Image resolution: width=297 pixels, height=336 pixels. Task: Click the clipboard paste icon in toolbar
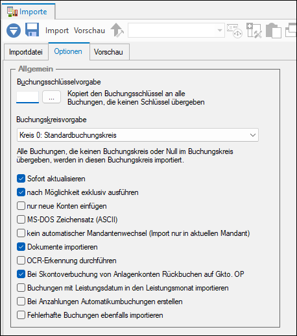click(x=274, y=31)
